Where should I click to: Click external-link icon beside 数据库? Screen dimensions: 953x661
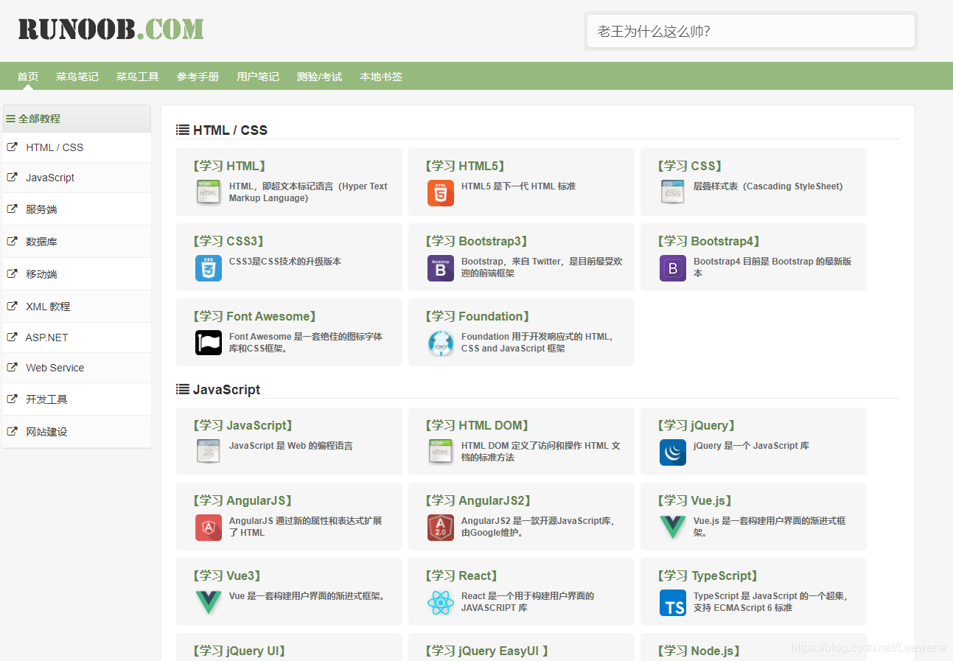click(12, 241)
